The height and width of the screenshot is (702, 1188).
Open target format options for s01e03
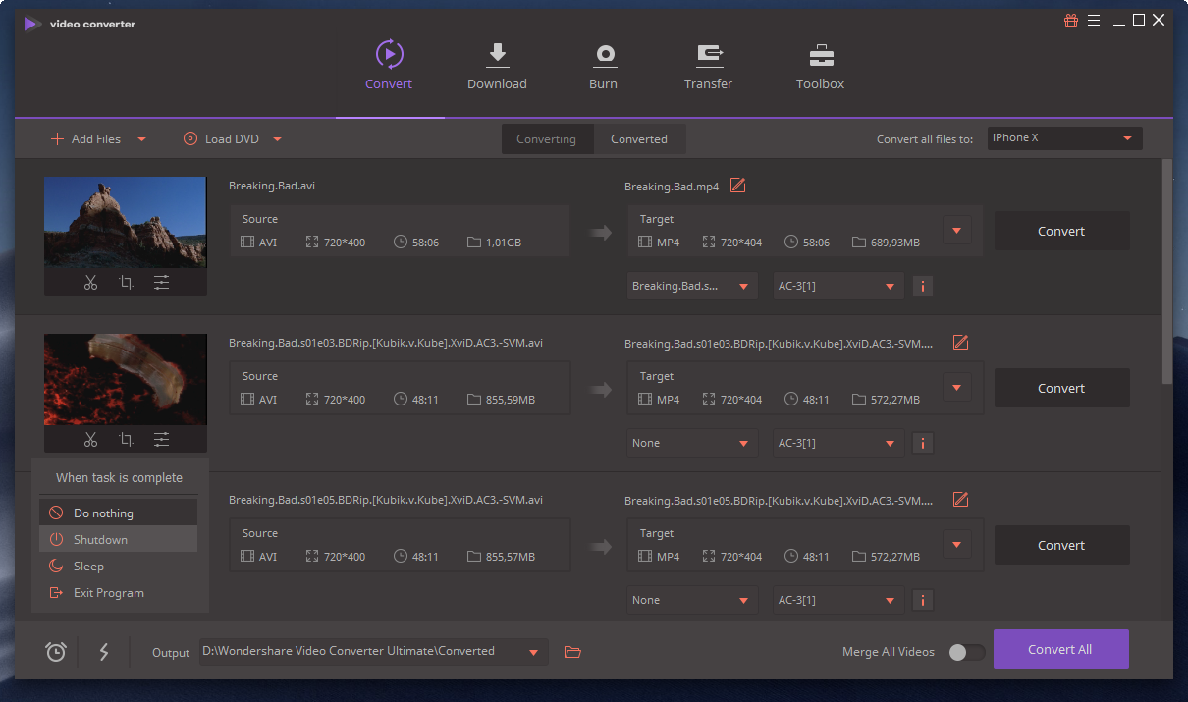957,388
